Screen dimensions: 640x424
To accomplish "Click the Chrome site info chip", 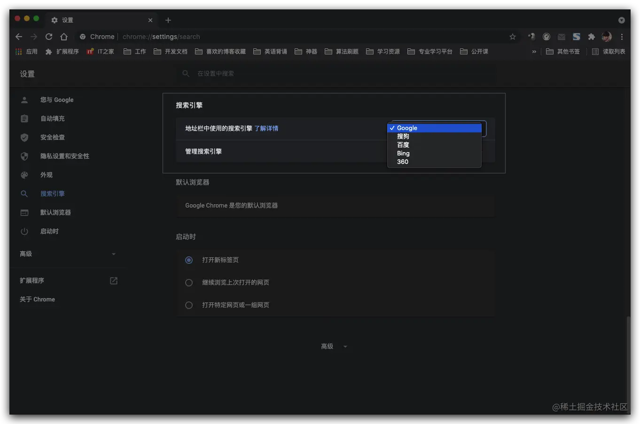I will [97, 37].
